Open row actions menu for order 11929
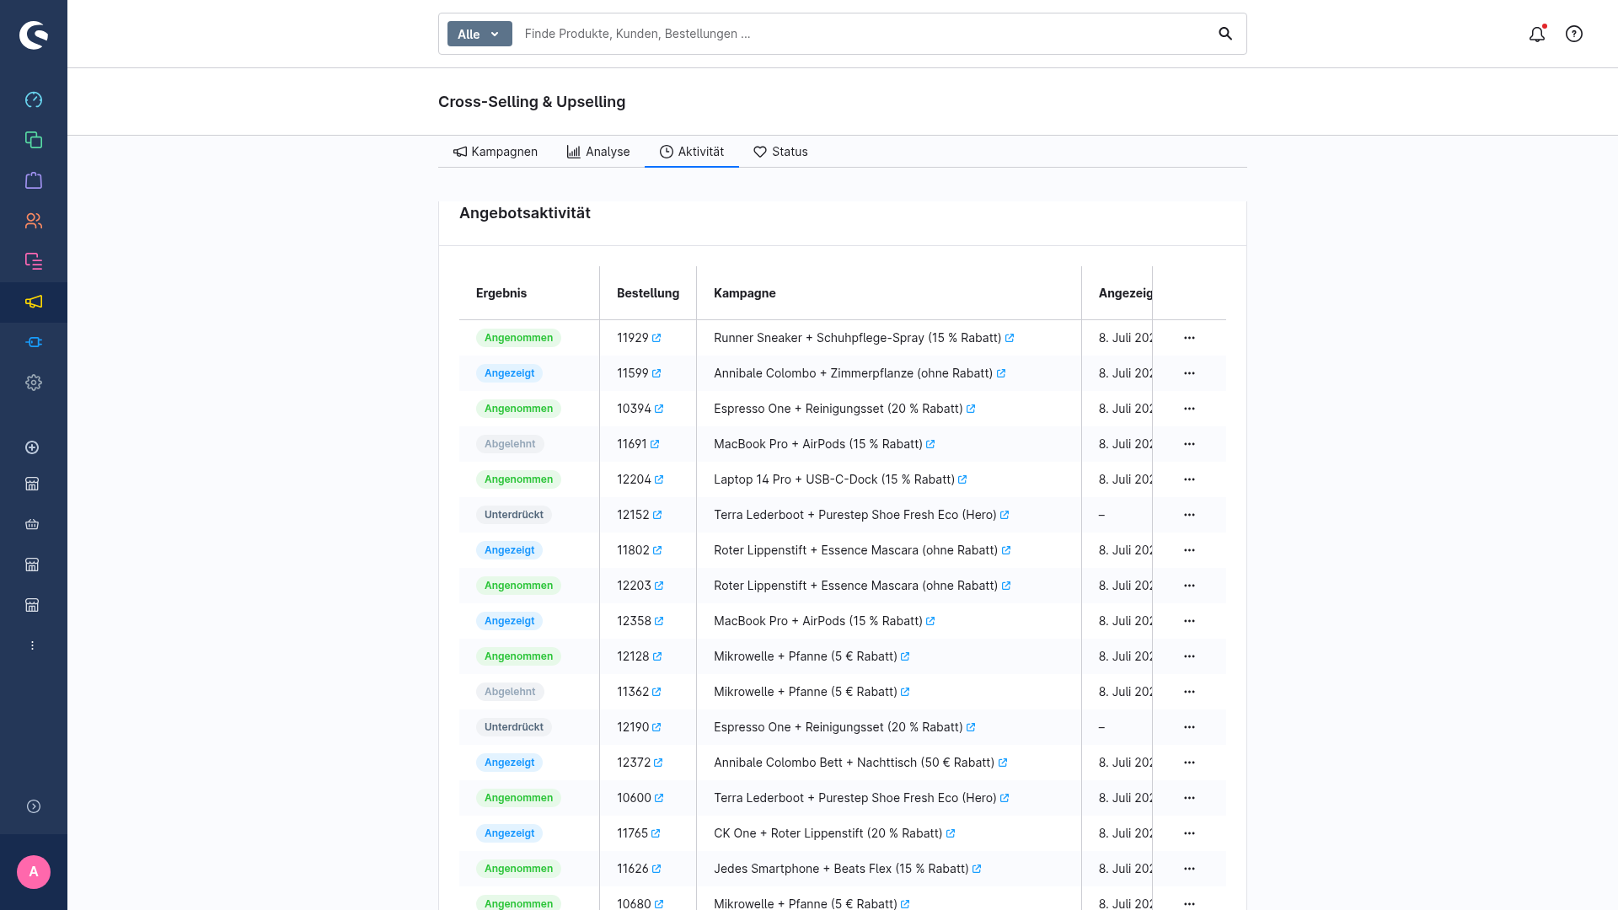The width and height of the screenshot is (1618, 910). 1189,338
